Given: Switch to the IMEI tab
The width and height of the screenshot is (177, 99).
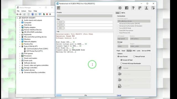Looking at the screenshot, I should [x=134, y=51].
